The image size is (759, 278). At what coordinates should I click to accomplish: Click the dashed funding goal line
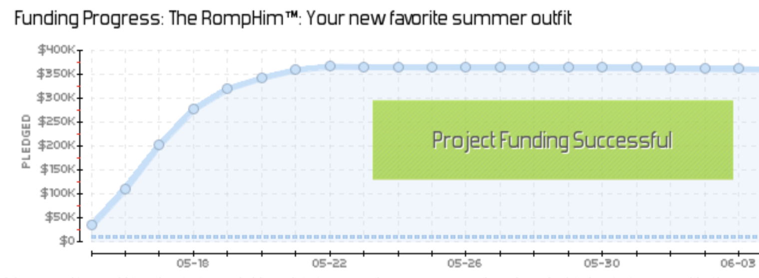coord(424,237)
